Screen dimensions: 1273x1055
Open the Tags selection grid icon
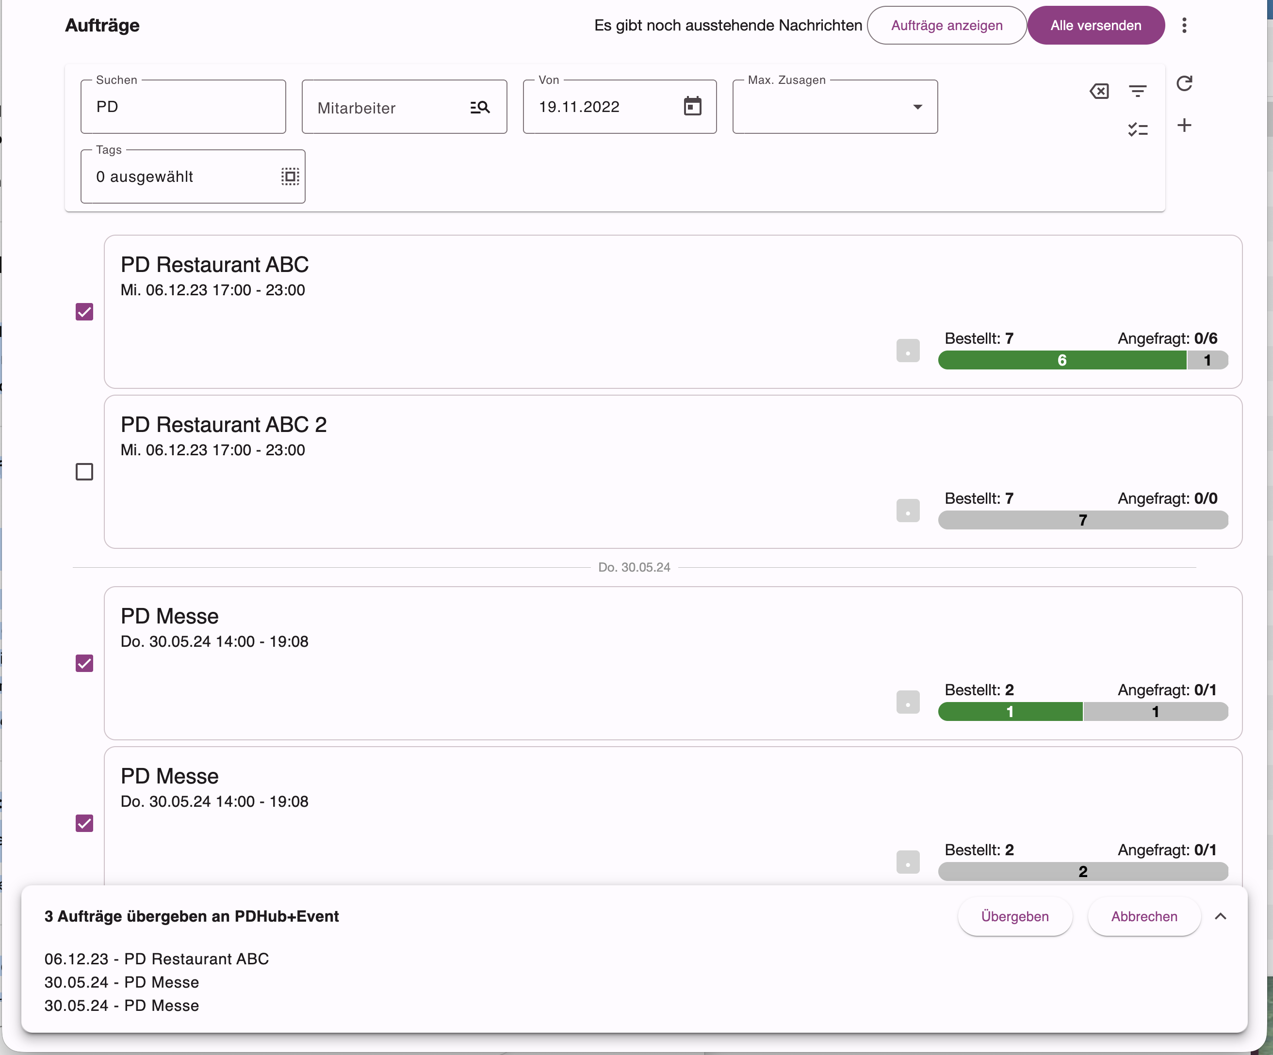pos(290,176)
